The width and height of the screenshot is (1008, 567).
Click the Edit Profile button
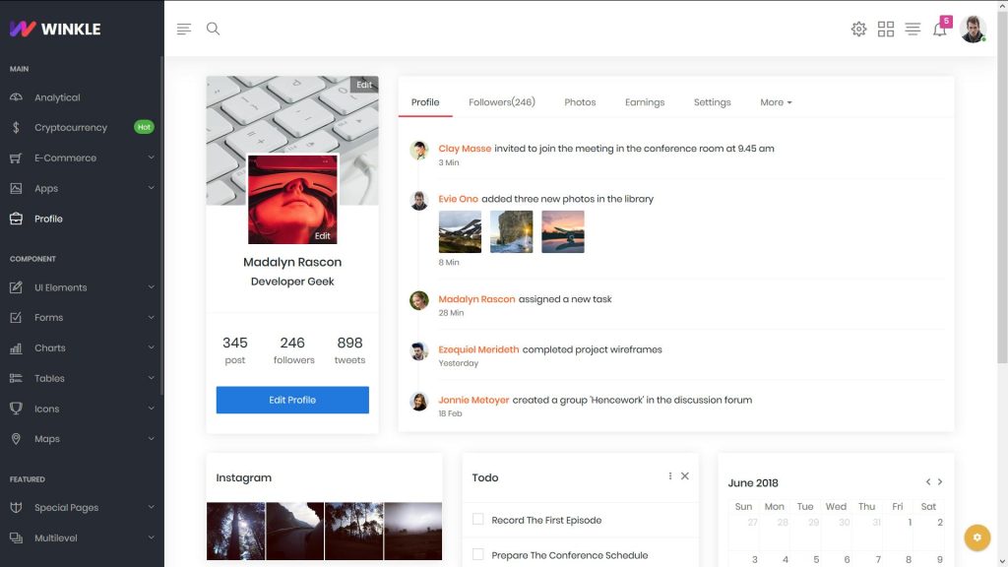pos(291,400)
